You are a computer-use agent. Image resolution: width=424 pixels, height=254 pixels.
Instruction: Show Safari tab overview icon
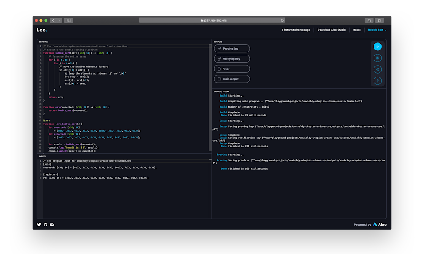coord(379,20)
